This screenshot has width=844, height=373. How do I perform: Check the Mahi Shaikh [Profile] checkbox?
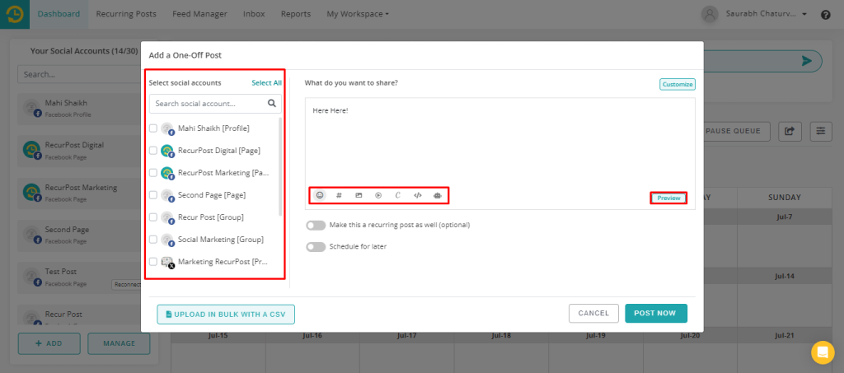(x=153, y=128)
